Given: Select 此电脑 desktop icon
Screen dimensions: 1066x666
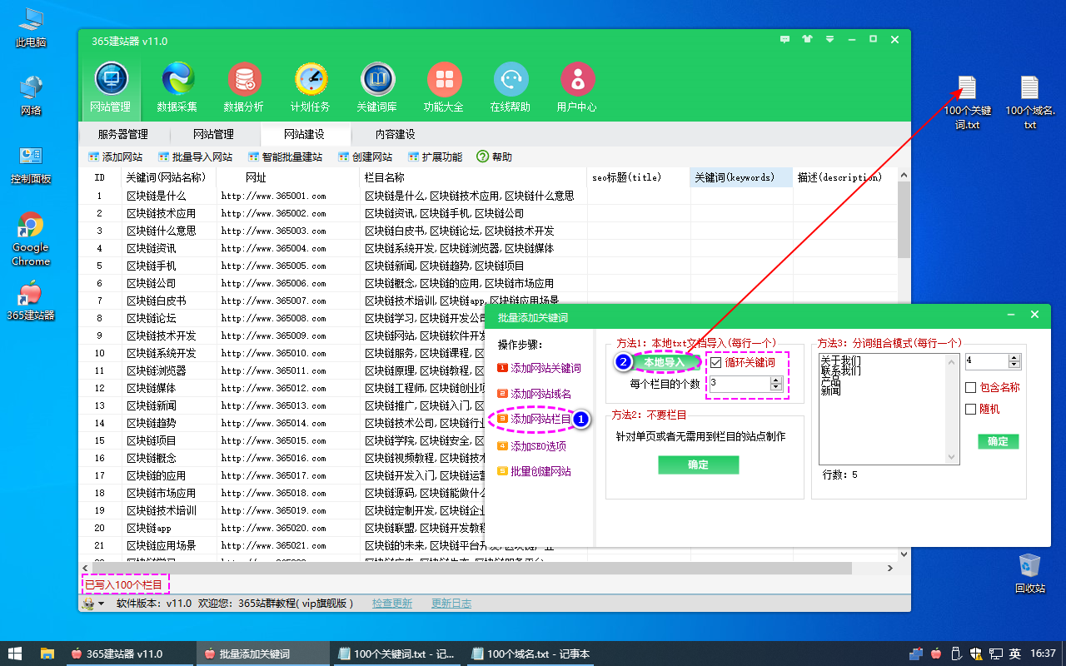Looking at the screenshot, I should pyautogui.click(x=31, y=27).
